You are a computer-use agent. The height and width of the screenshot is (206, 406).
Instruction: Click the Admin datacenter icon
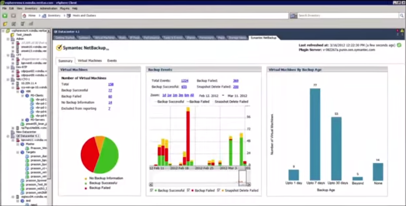click(x=13, y=39)
